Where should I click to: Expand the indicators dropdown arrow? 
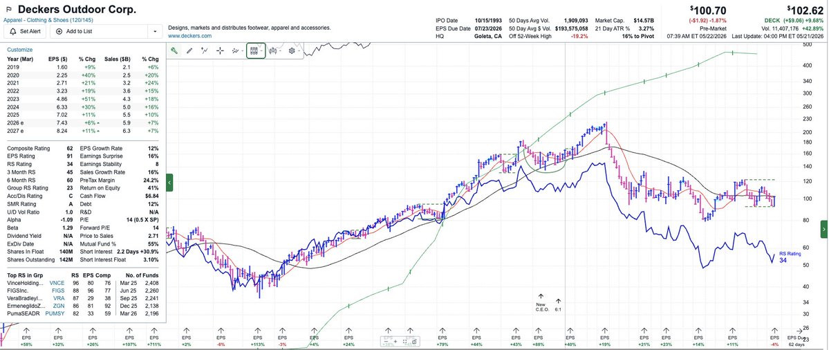(x=243, y=50)
